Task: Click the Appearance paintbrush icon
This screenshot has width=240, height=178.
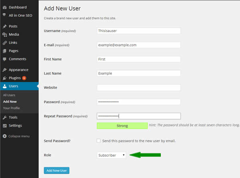Action: pos(4,70)
